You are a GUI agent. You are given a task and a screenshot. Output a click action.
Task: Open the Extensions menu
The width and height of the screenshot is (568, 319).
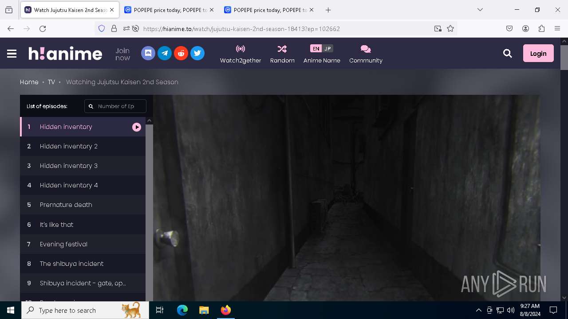pos(541,28)
